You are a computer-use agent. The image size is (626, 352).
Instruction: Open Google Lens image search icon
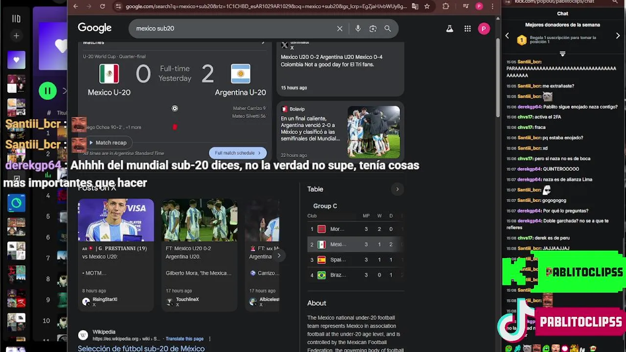click(x=373, y=29)
